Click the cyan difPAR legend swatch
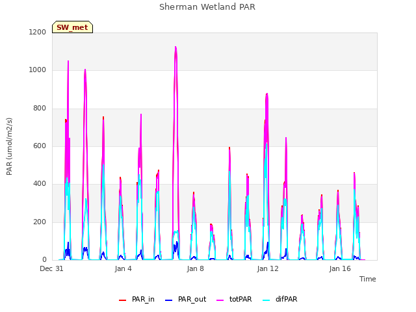Viewport: 416px width, 312px height. click(266, 300)
